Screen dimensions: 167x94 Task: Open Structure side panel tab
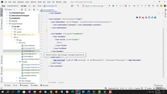(x=2, y=60)
